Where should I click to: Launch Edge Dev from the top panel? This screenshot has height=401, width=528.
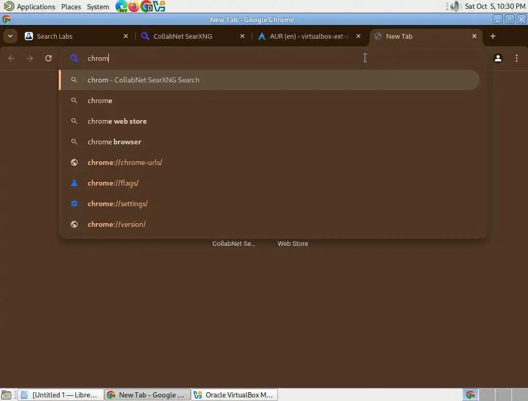point(121,6)
